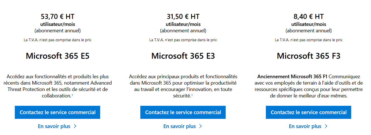Contact sales for Microsoft 365 E5
Viewport: 371px width, 135px height.
57,112
